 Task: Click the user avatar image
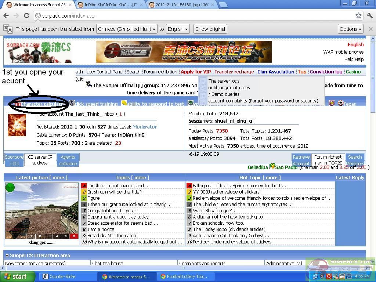tap(17, 125)
